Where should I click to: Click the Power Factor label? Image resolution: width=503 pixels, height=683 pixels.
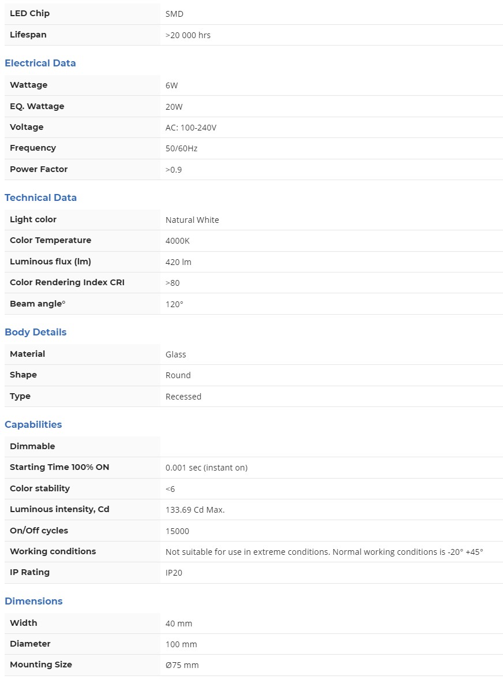[x=39, y=170]
